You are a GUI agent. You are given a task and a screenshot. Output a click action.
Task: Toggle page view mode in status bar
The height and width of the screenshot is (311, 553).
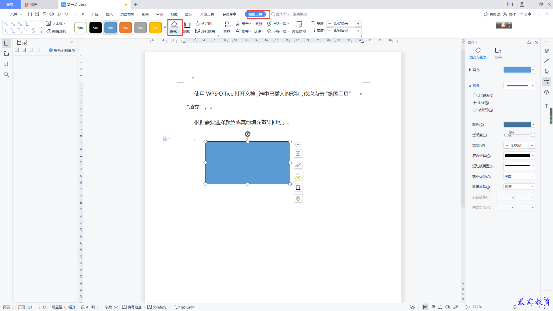(x=425, y=307)
